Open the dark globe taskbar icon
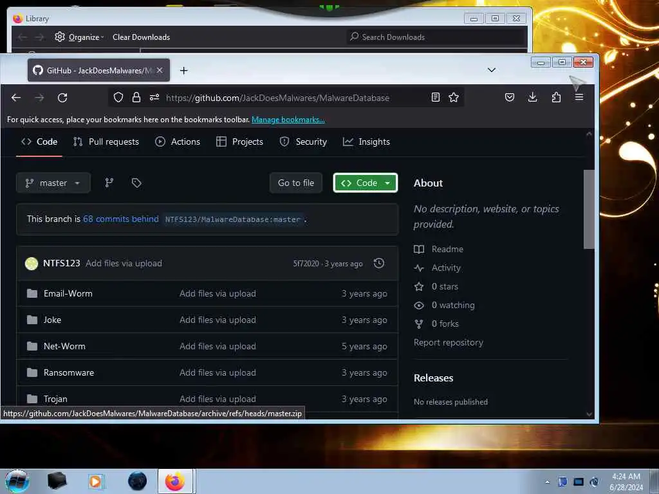659x494 pixels. point(138,481)
